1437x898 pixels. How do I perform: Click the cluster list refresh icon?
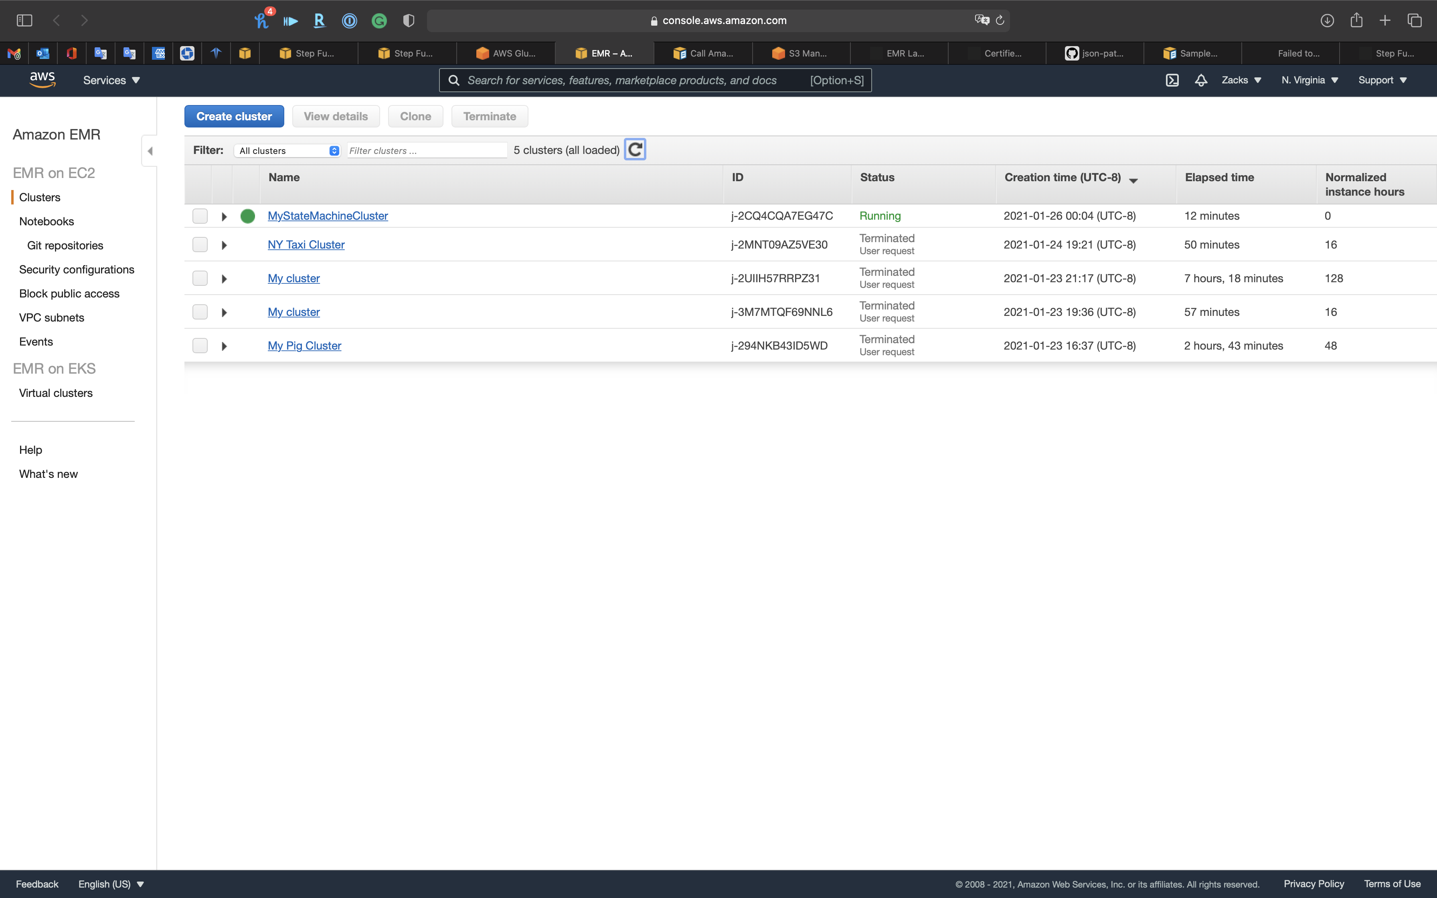pyautogui.click(x=635, y=150)
